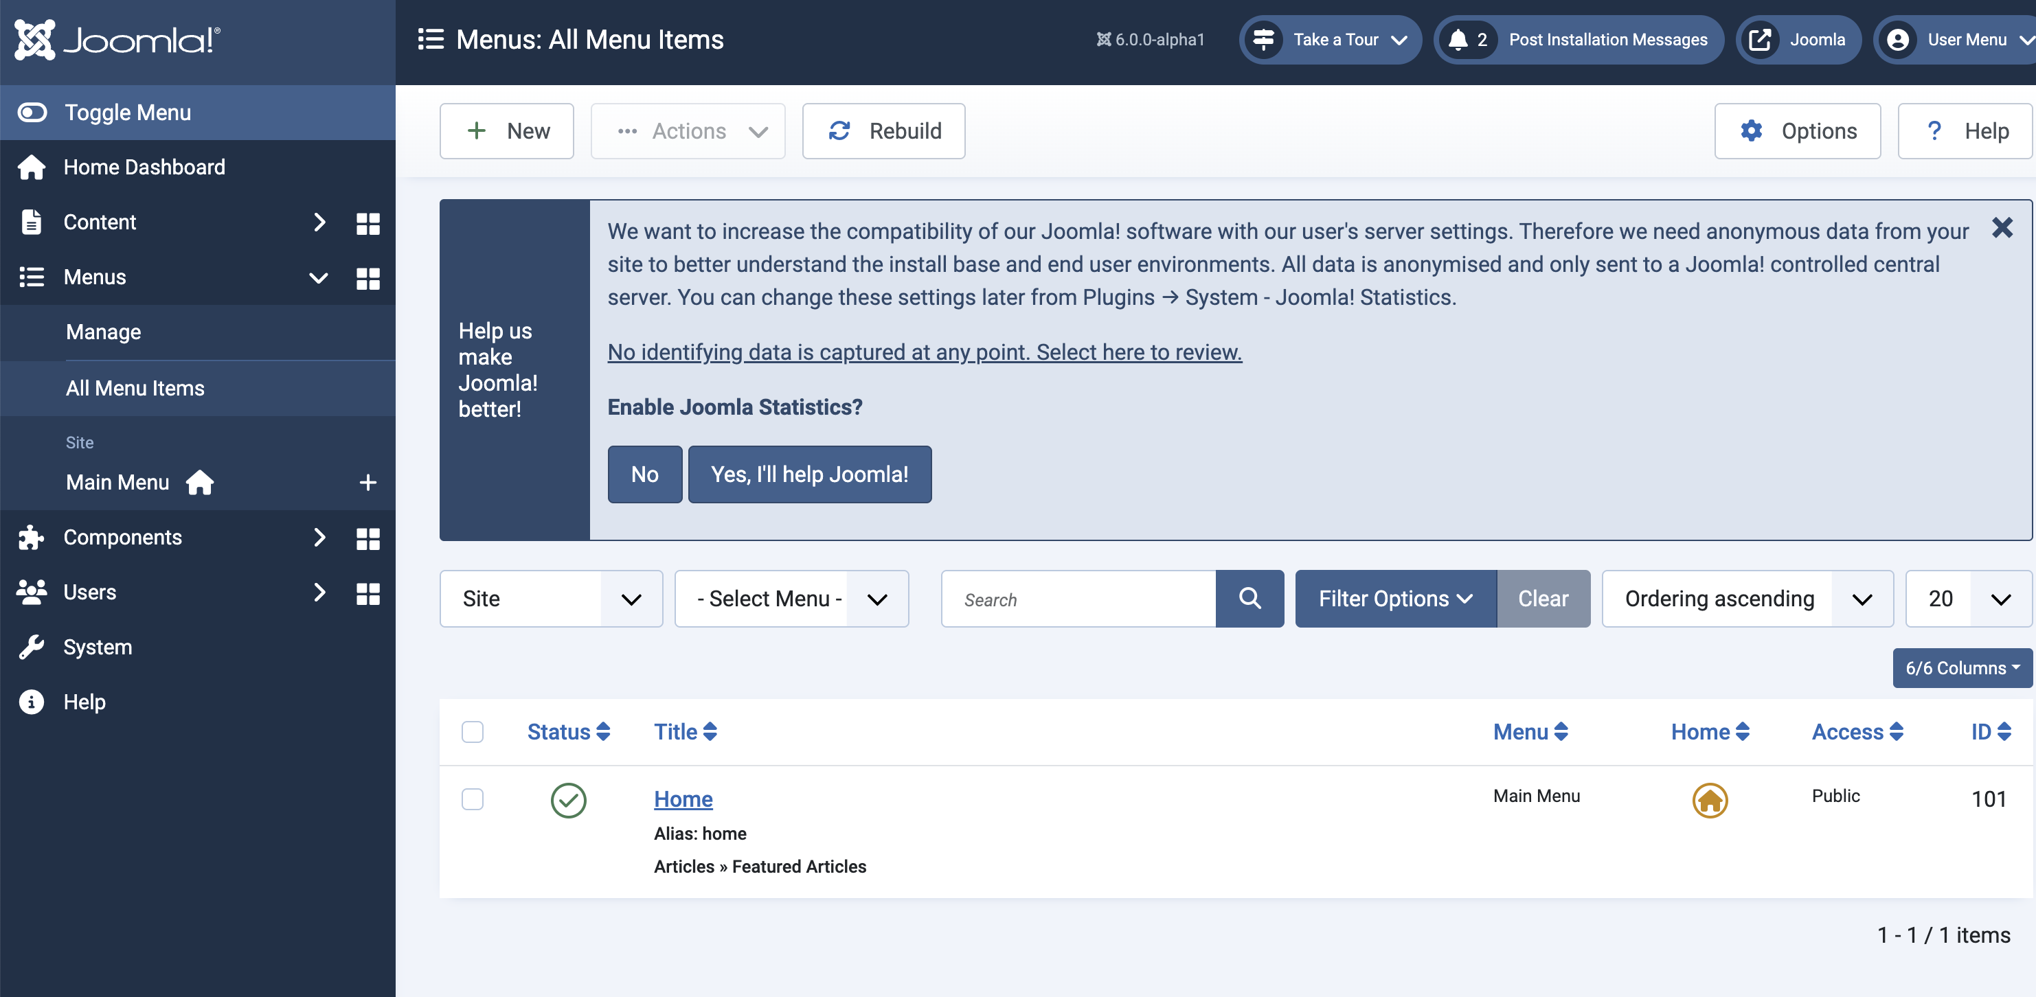Open the Site client dropdown
2036x997 pixels.
pyautogui.click(x=551, y=599)
